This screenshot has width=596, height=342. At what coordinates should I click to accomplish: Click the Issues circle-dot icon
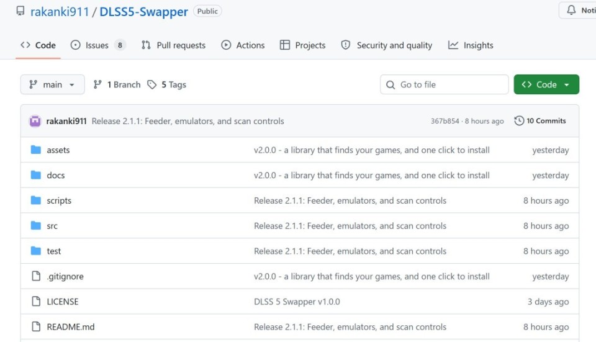pos(76,45)
